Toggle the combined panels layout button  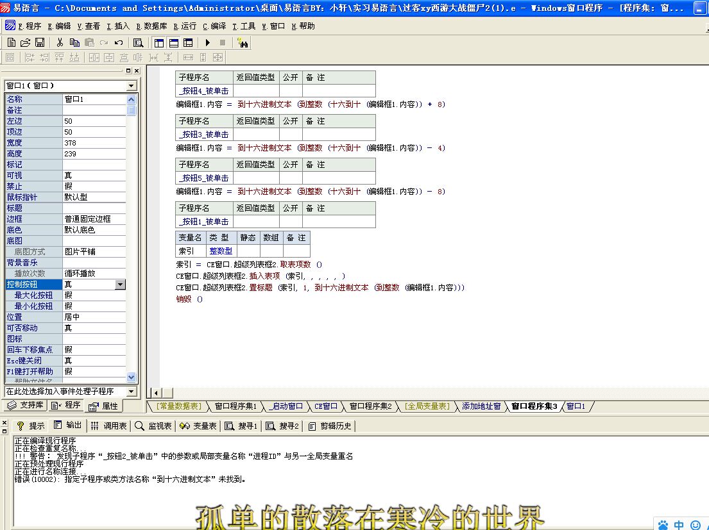pyautogui.click(x=188, y=43)
